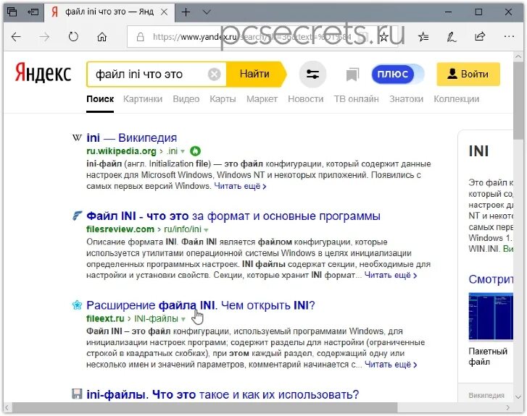This screenshot has width=527, height=416.
Task: Click 'Читать ещё' under Wikipedia result
Action: (x=240, y=186)
